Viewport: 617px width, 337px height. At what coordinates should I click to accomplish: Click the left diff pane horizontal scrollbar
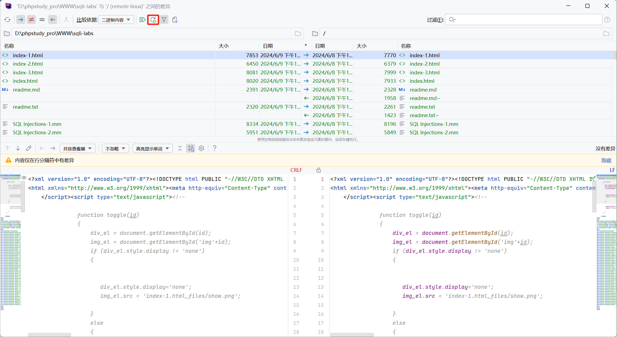(x=49, y=335)
